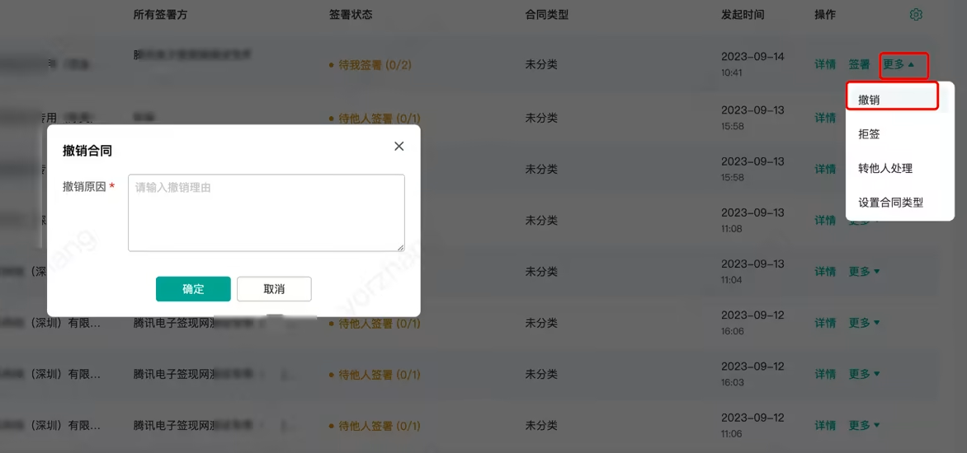The height and width of the screenshot is (453, 967).
Task: Click 待他人签署 (0/1) on the 11:06 row
Action: tap(375, 425)
